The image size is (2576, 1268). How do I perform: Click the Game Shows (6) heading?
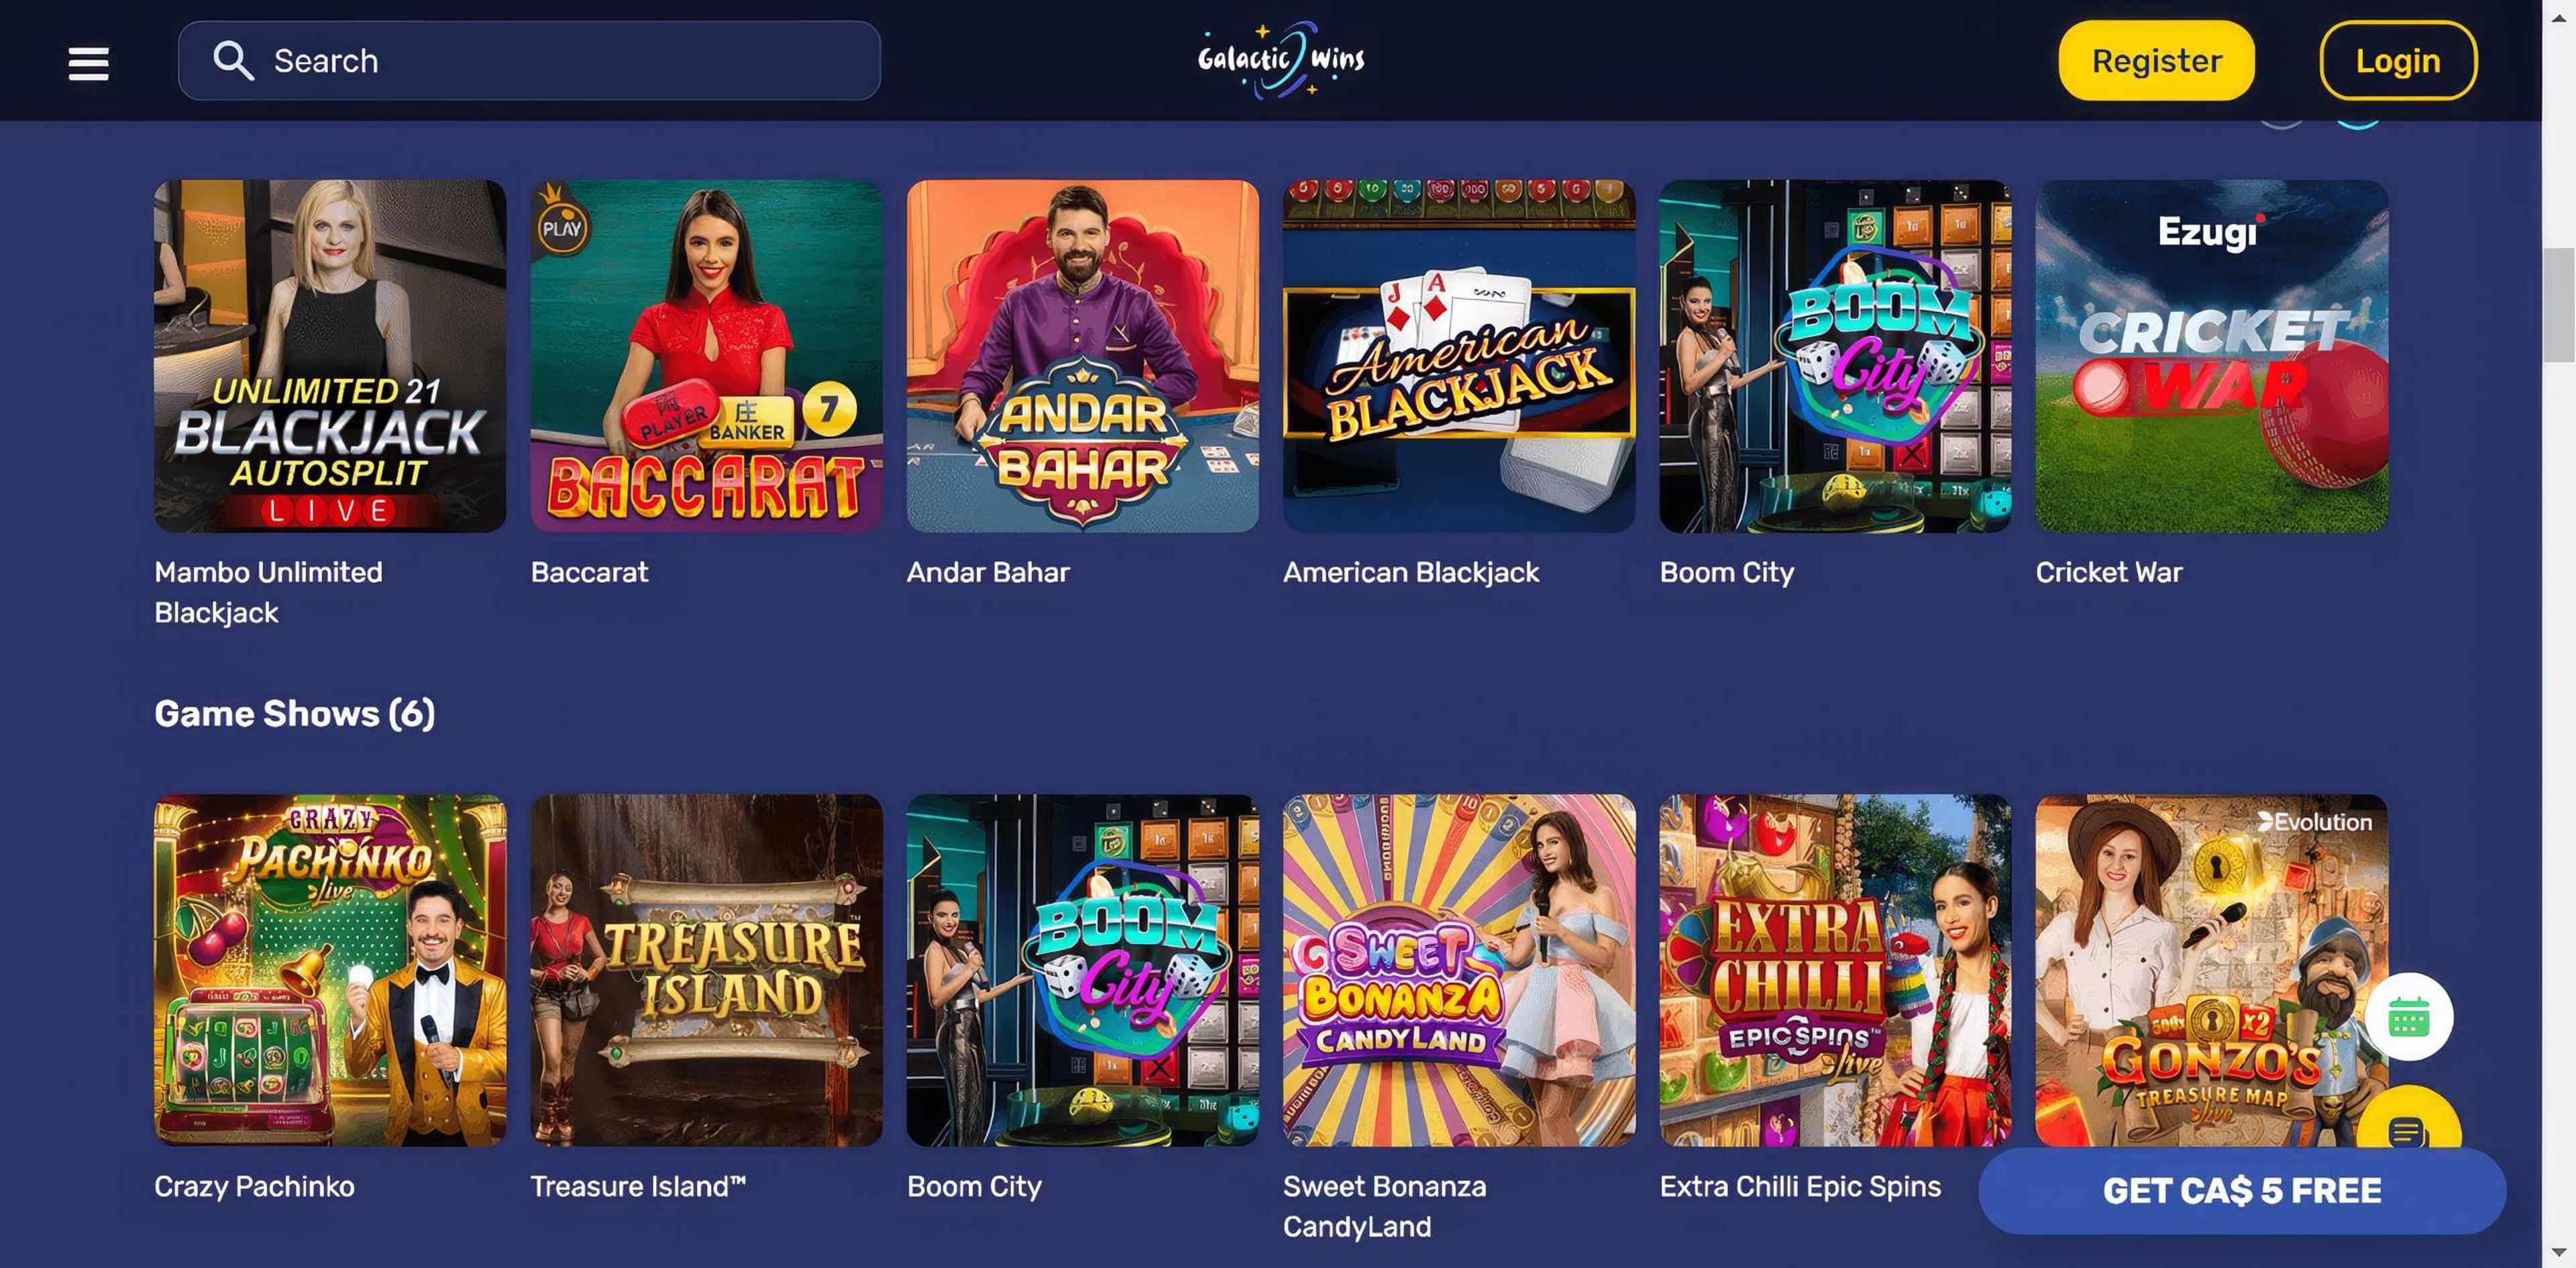point(295,713)
